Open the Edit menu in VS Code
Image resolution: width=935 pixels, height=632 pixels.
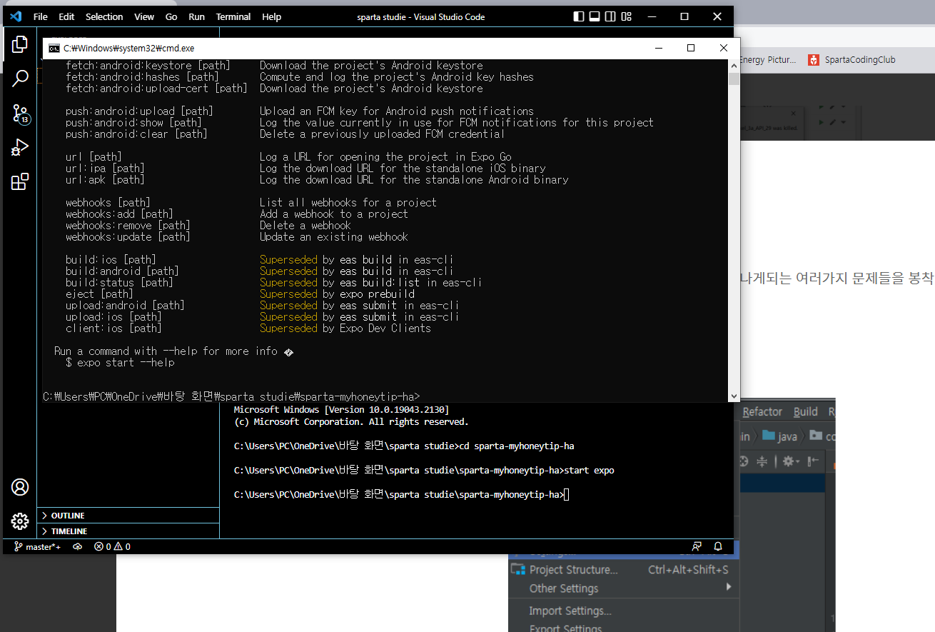(66, 16)
